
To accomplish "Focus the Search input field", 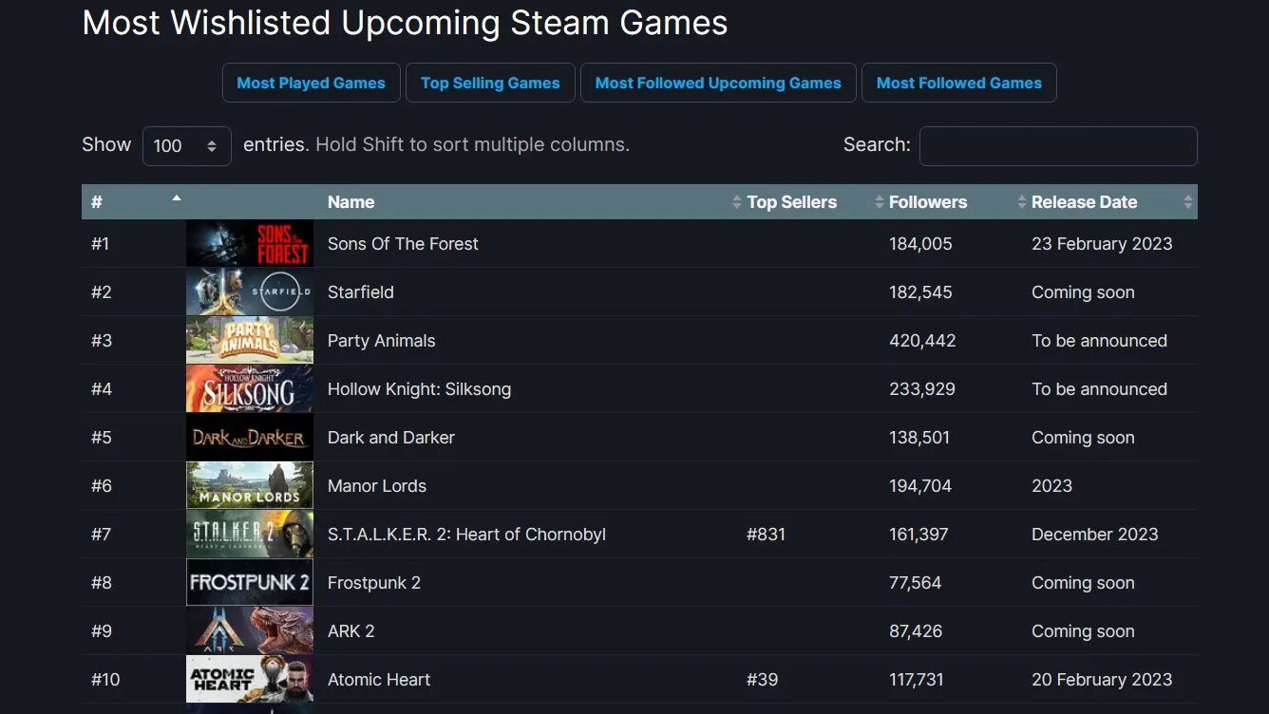I will [x=1058, y=146].
